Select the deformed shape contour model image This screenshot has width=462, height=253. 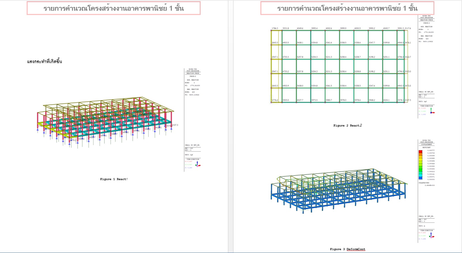(339, 190)
